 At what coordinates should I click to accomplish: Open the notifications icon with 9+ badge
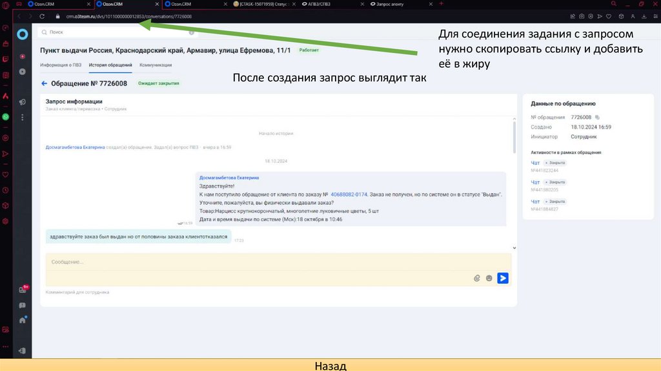coord(23,289)
